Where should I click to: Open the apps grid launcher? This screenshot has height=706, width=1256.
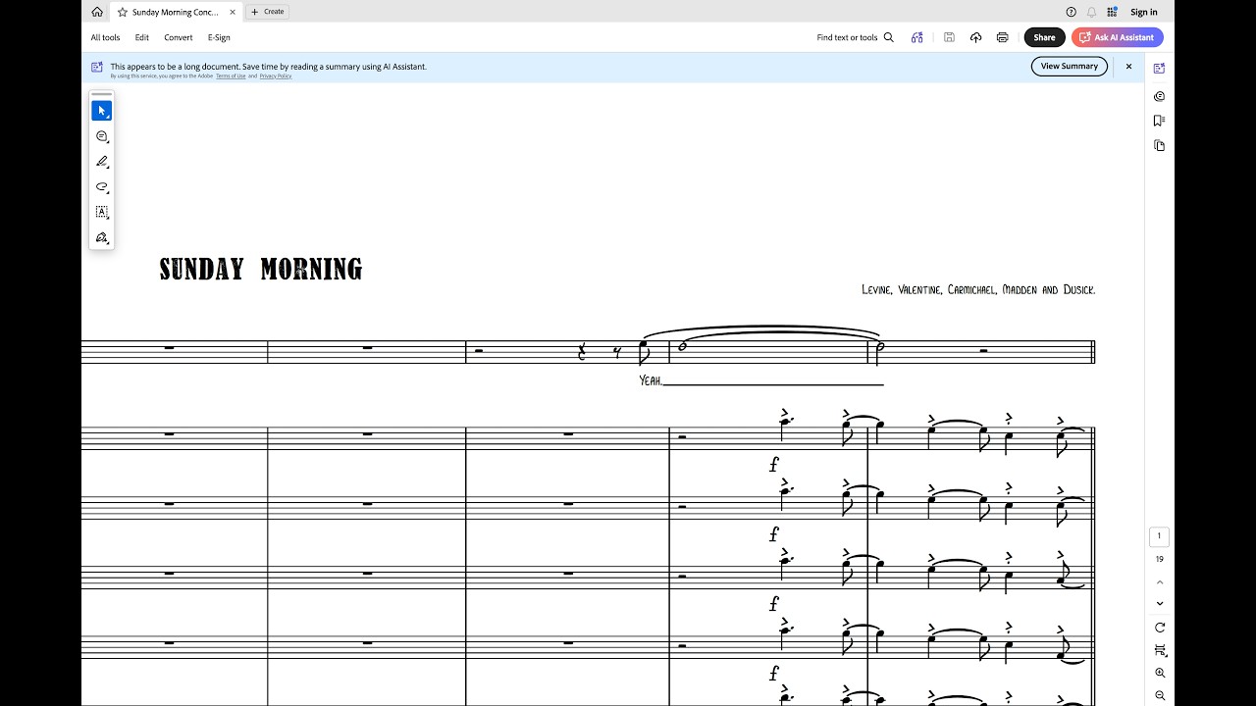click(1112, 12)
